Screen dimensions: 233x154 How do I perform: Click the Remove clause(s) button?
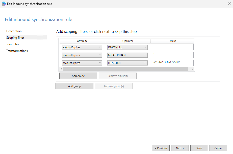pyautogui.click(x=117, y=76)
